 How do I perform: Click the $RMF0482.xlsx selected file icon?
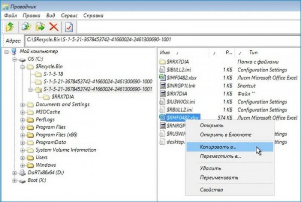pyautogui.click(x=163, y=117)
